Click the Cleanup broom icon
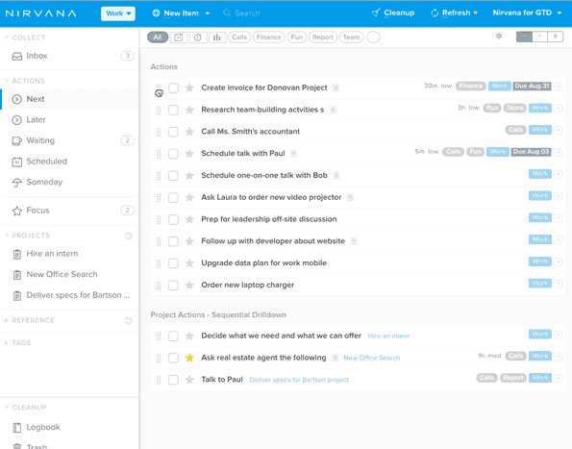 coord(375,13)
